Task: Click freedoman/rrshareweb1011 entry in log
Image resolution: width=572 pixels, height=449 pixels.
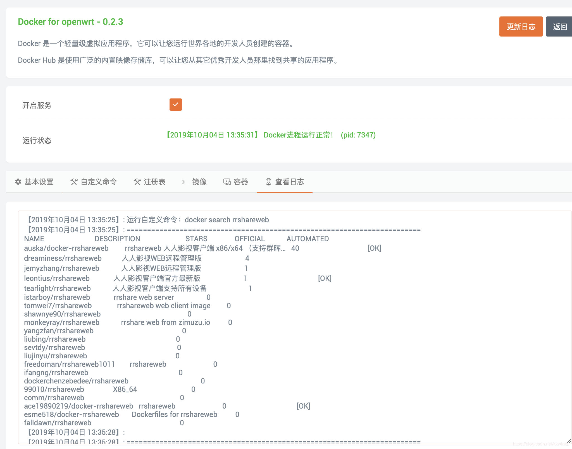Action: point(69,364)
